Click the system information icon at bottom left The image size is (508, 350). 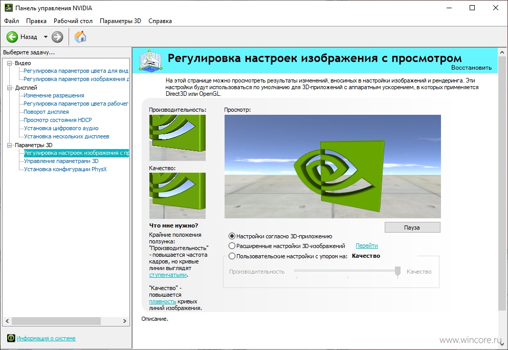tap(11, 338)
